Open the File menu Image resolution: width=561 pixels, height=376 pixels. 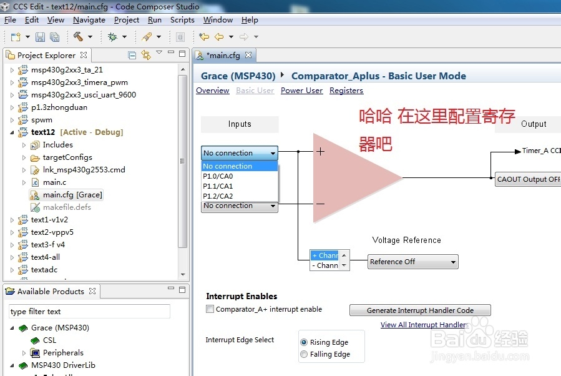10,20
